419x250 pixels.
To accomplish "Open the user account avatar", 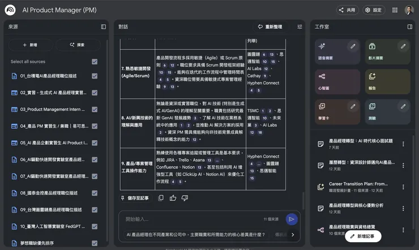I will coord(409,10).
